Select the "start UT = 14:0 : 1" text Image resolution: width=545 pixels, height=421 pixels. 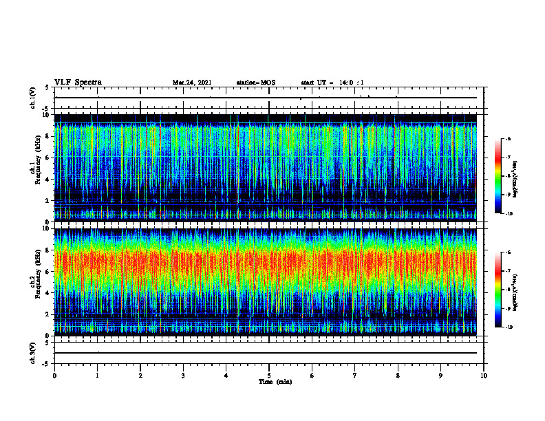pyautogui.click(x=332, y=83)
